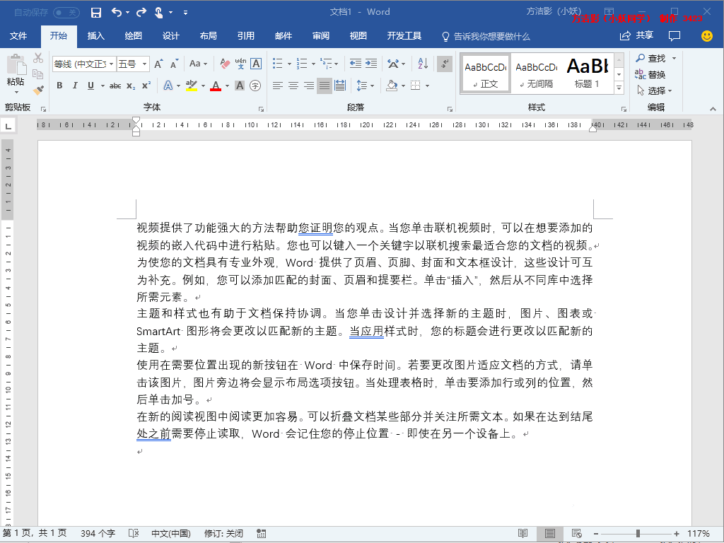
Task: Apply superscript formatting
Action: 146,86
